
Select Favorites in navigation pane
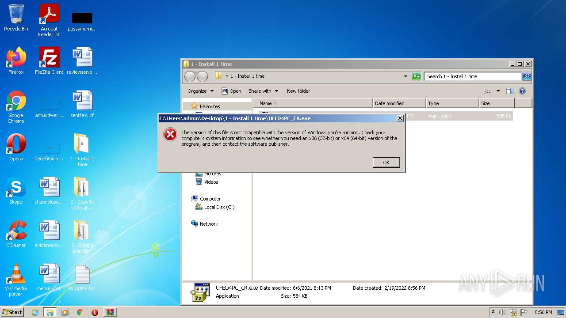[x=210, y=106]
